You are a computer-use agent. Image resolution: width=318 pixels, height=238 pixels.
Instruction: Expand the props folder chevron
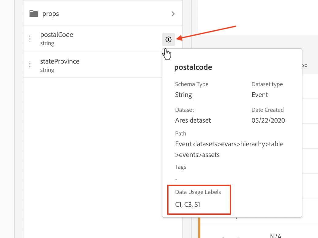coord(173,14)
